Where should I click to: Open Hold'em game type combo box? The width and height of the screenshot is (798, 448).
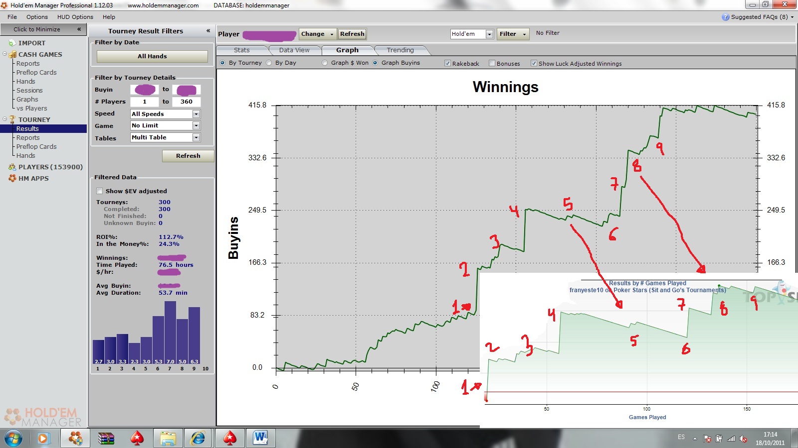[472, 34]
